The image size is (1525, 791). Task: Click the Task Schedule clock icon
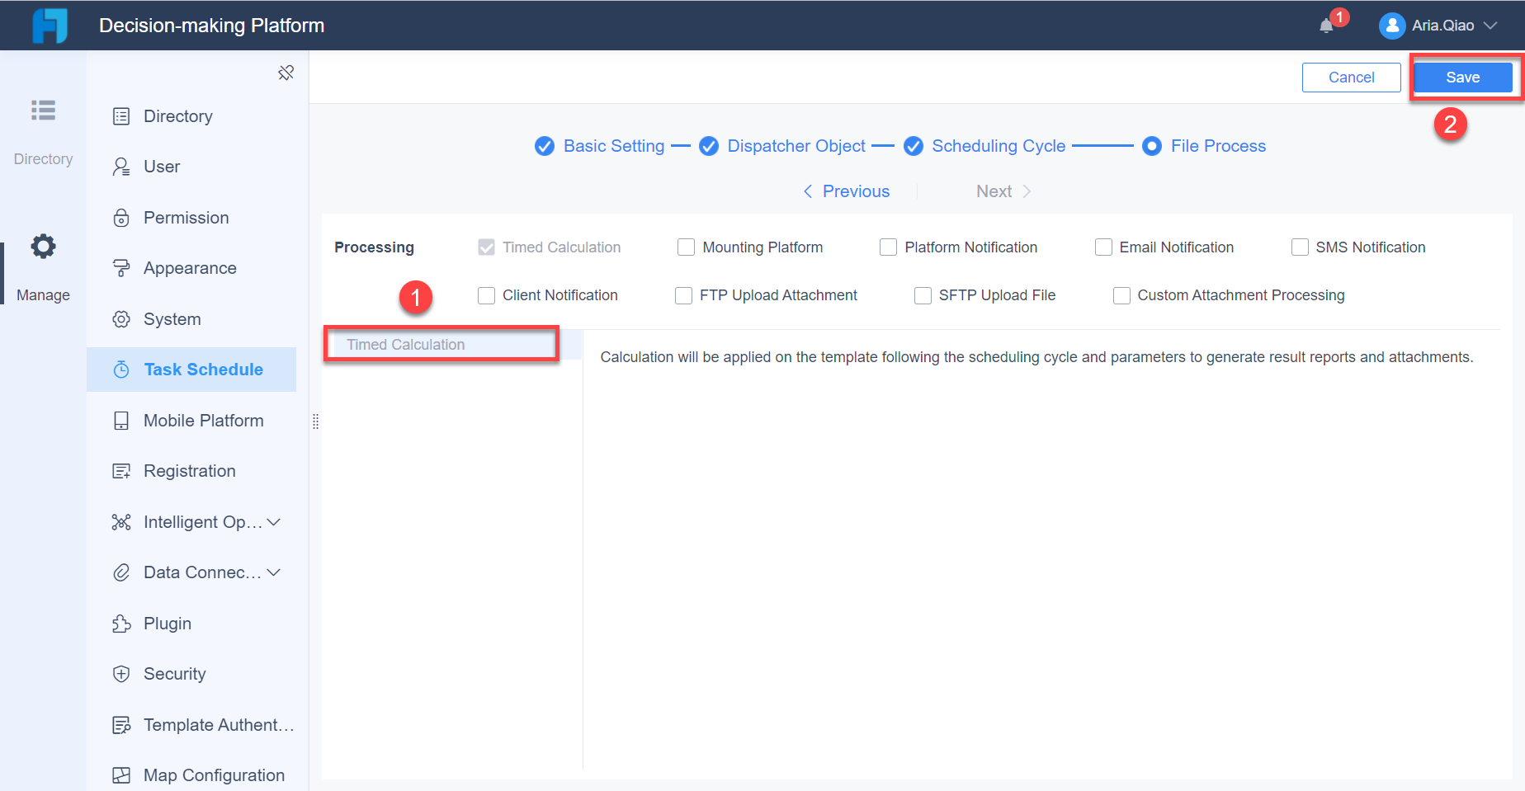pyautogui.click(x=121, y=370)
